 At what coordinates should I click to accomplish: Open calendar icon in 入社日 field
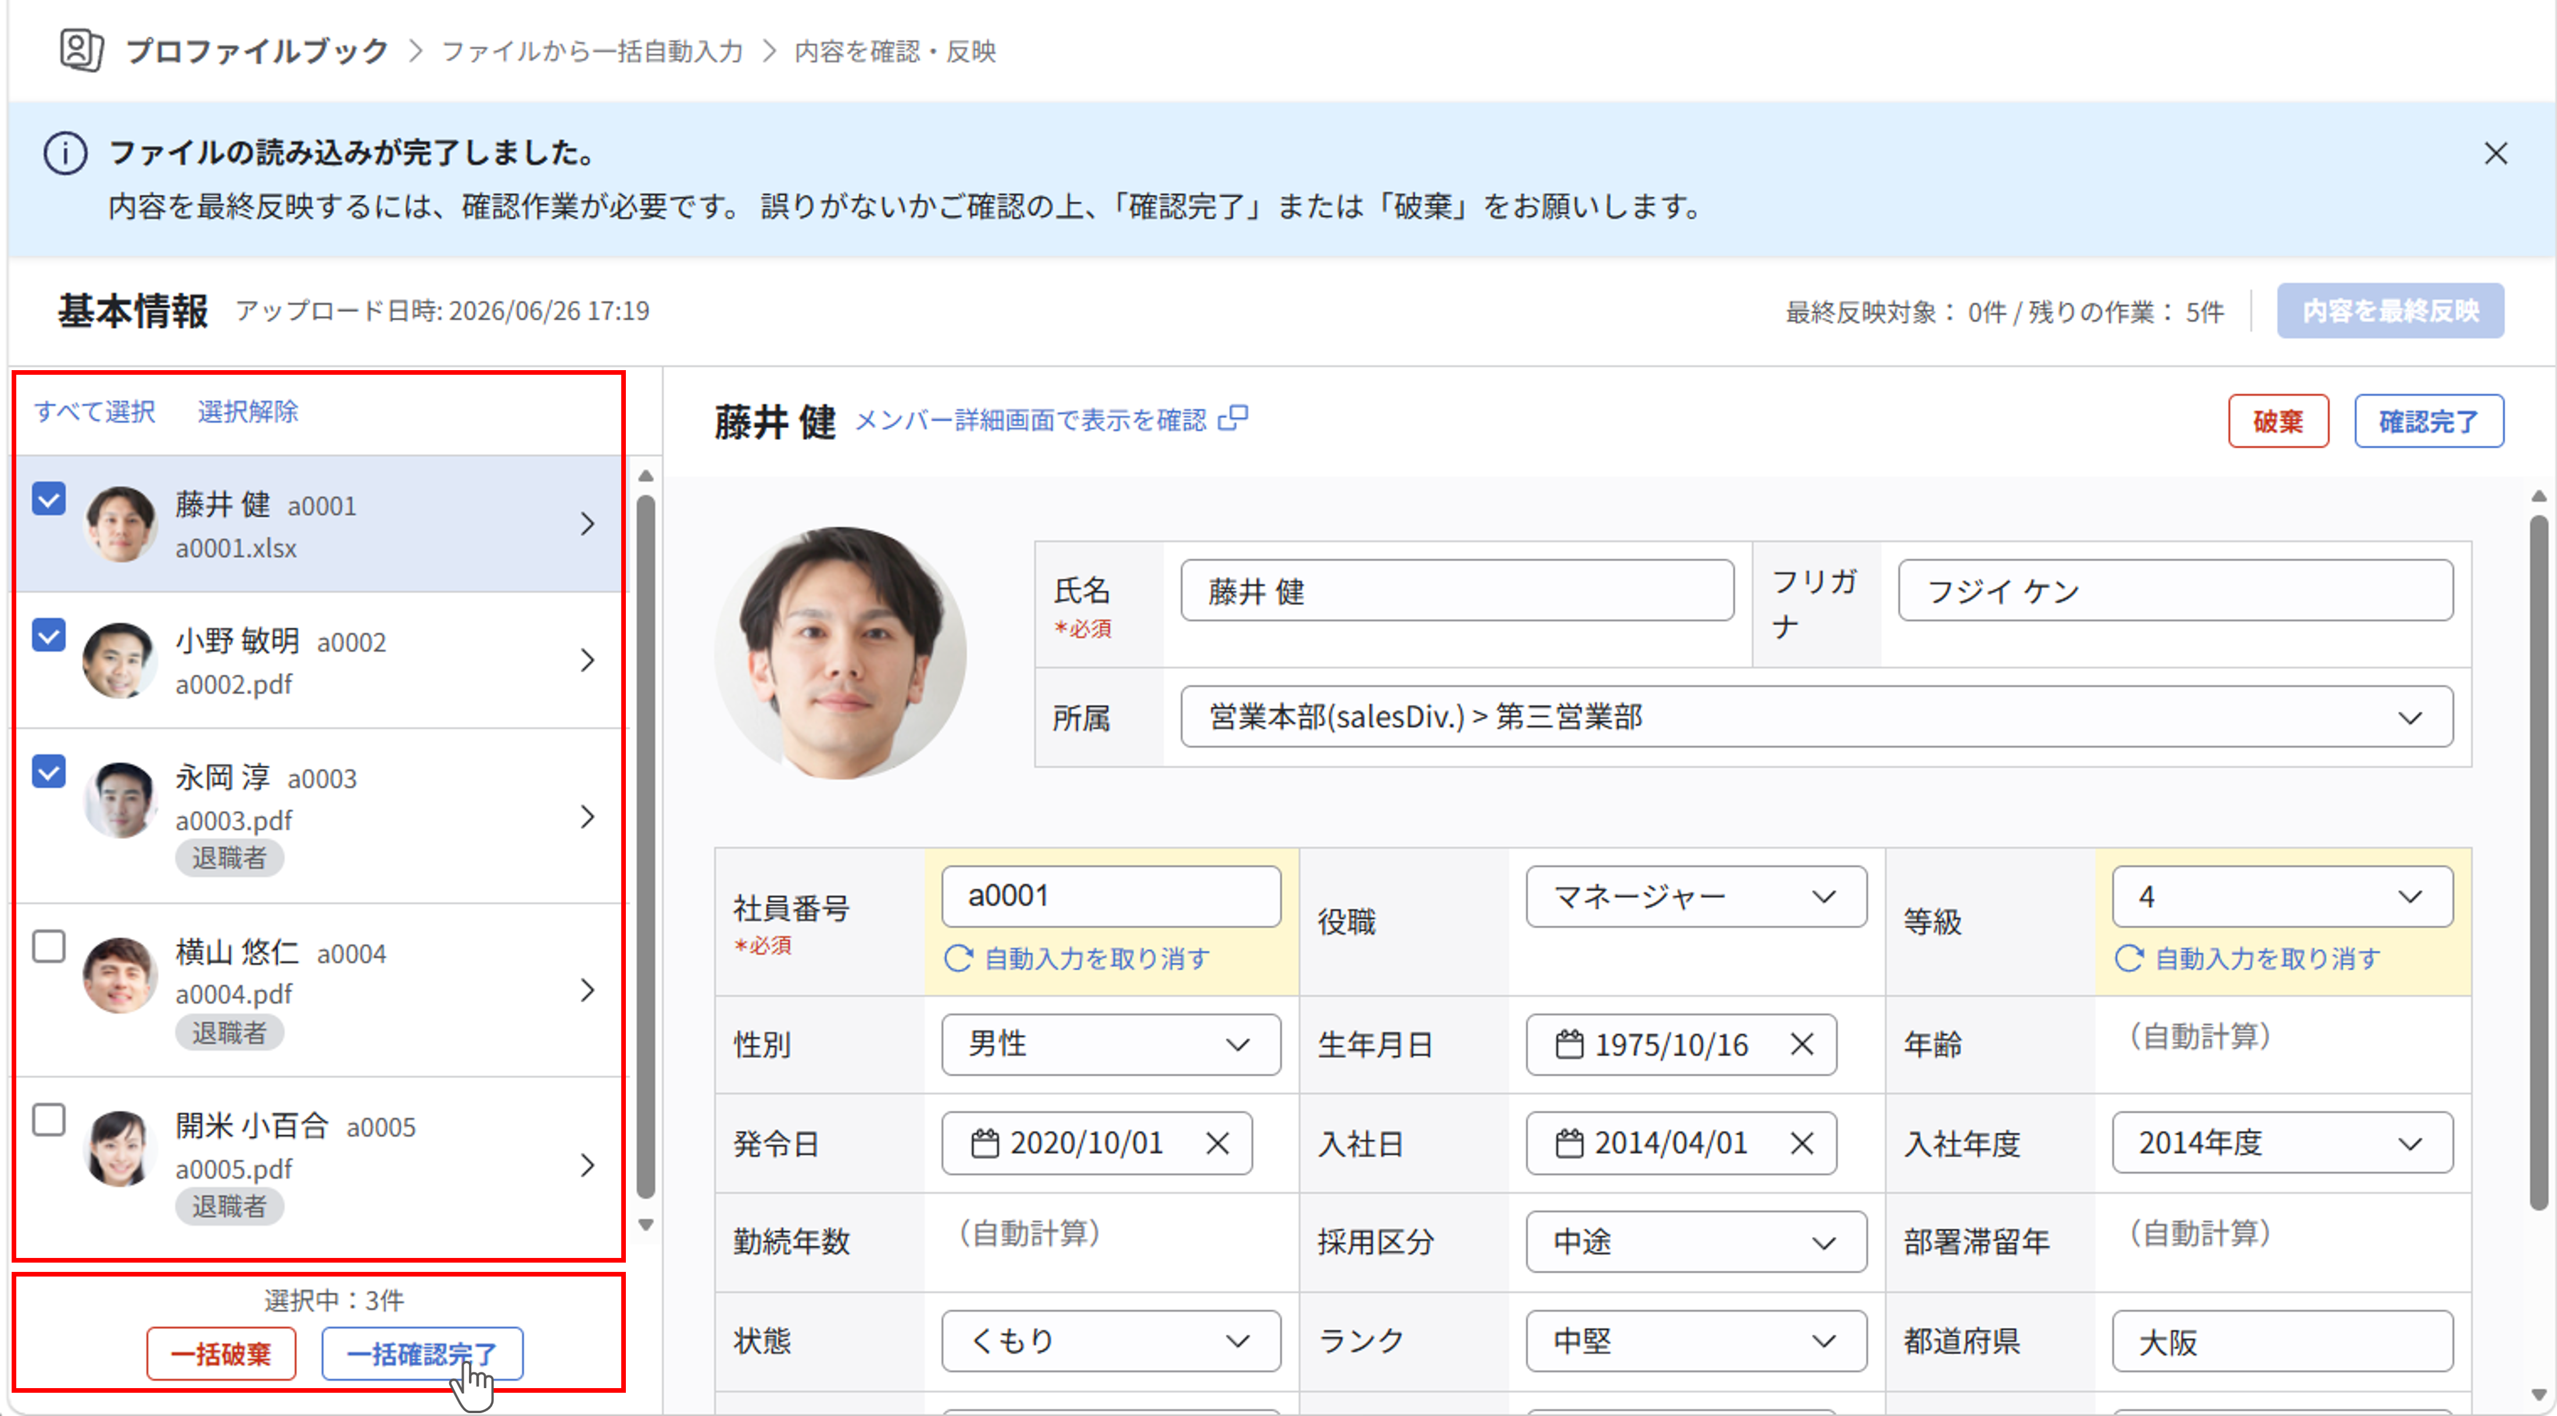(1569, 1143)
